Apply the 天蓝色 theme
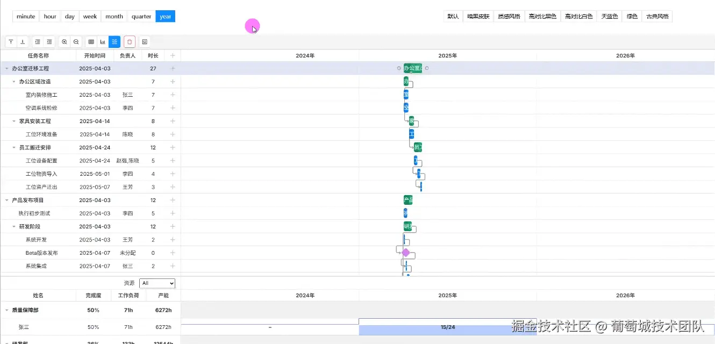This screenshot has height=344, width=715. [610, 16]
